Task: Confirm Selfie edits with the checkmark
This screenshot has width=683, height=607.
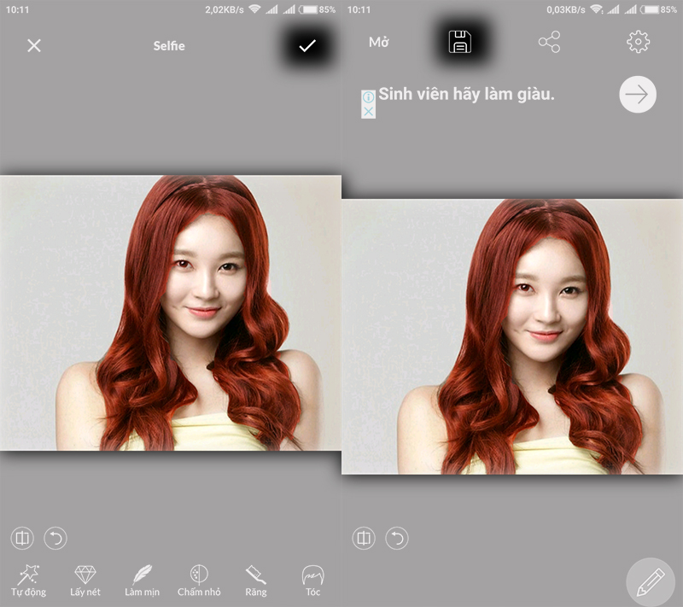Action: pos(307,45)
